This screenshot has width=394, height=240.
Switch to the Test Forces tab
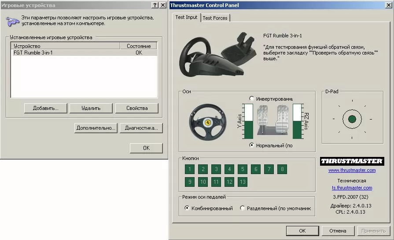pos(215,18)
